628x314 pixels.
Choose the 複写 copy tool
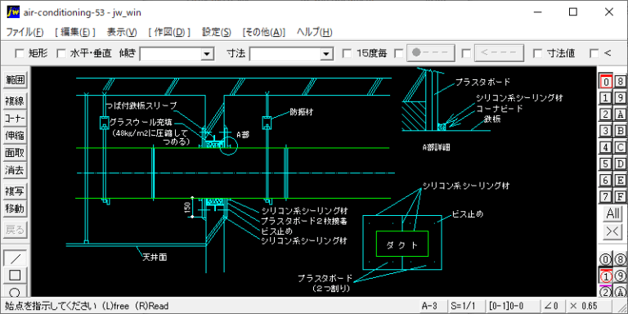(15, 191)
